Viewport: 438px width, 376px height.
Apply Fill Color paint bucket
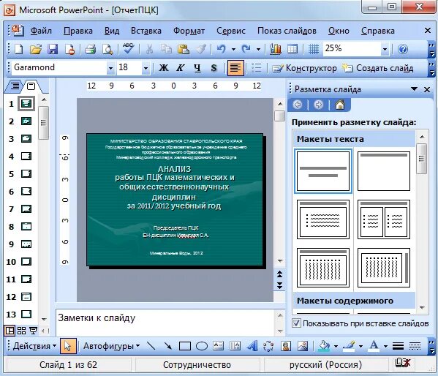tap(324, 346)
